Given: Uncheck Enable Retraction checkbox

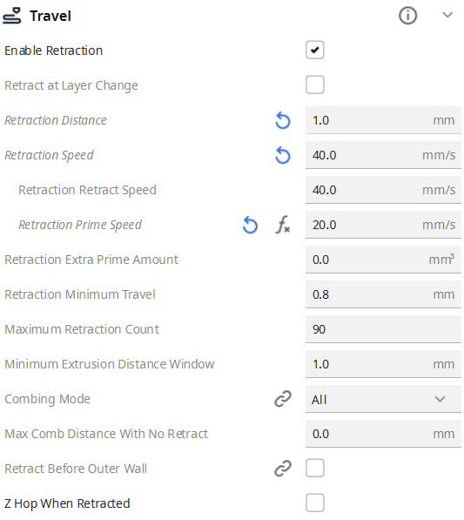Looking at the screenshot, I should [314, 50].
